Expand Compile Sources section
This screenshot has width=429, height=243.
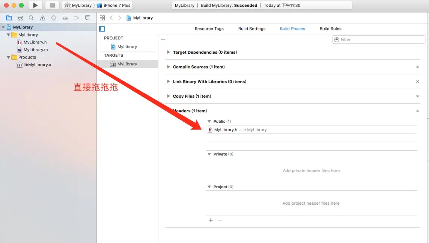coord(169,67)
